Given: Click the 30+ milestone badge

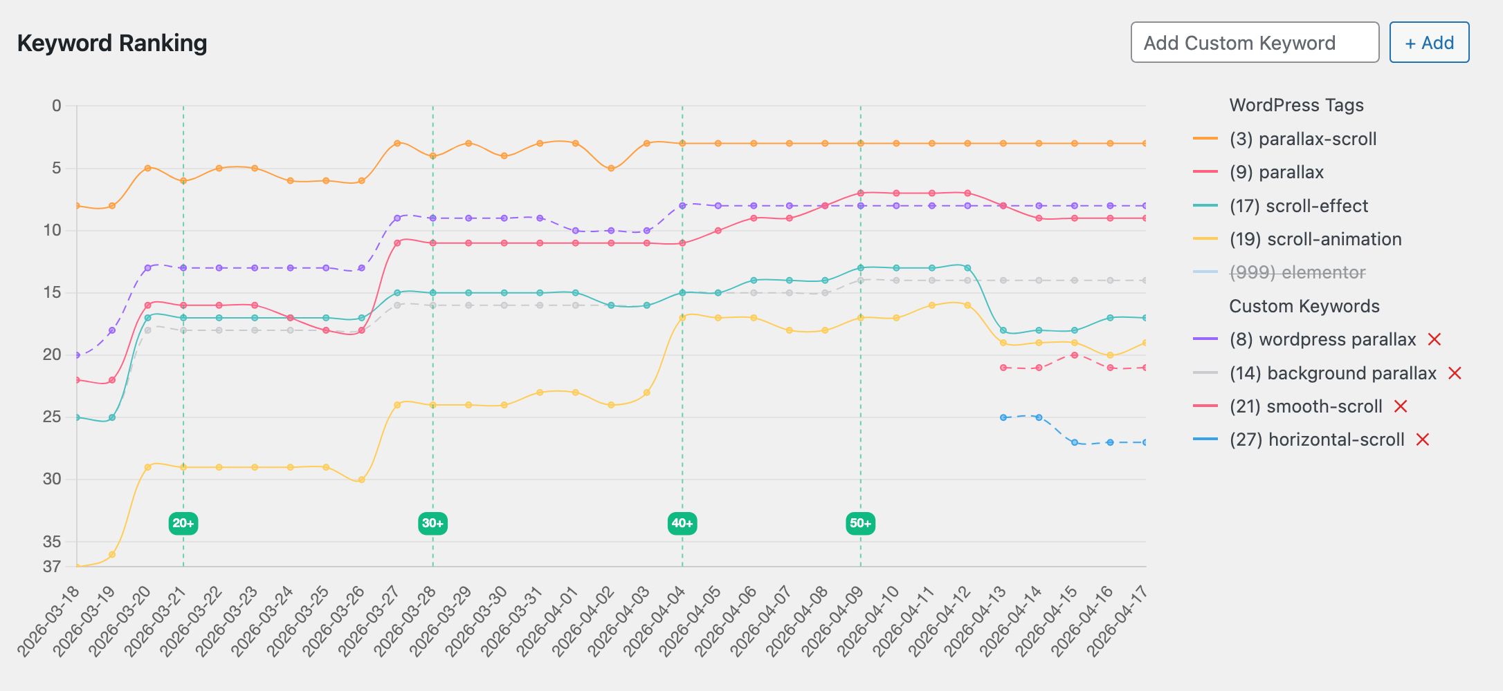Looking at the screenshot, I should pos(433,523).
